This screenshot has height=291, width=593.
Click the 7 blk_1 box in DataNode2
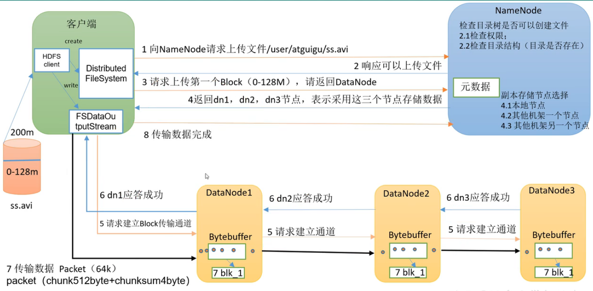tap(408, 272)
